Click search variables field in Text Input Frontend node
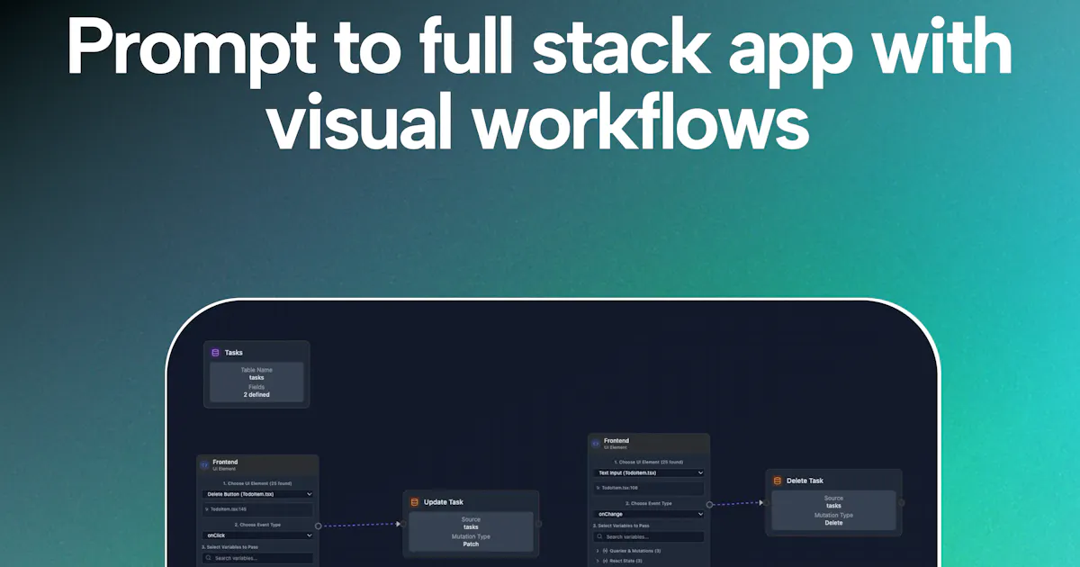The width and height of the screenshot is (1080, 567). click(649, 536)
